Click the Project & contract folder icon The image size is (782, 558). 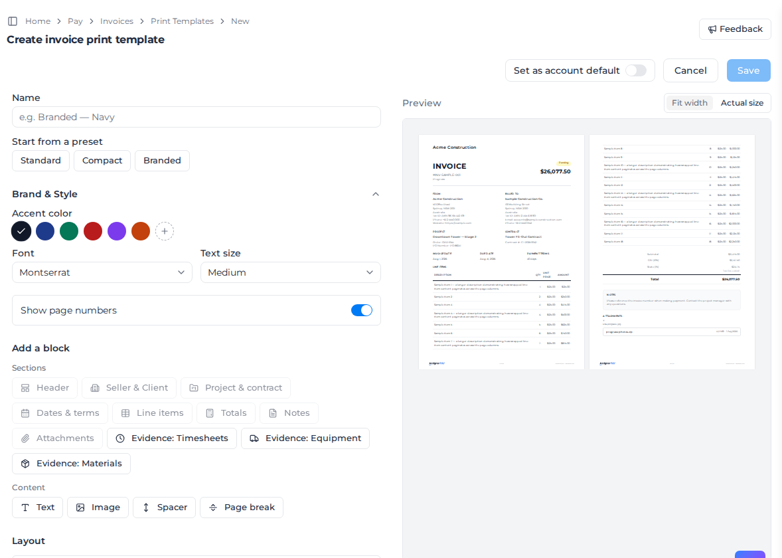point(194,388)
